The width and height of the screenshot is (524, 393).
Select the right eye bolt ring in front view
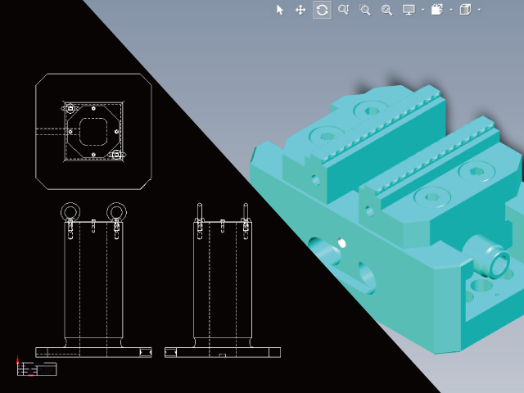coord(117,212)
